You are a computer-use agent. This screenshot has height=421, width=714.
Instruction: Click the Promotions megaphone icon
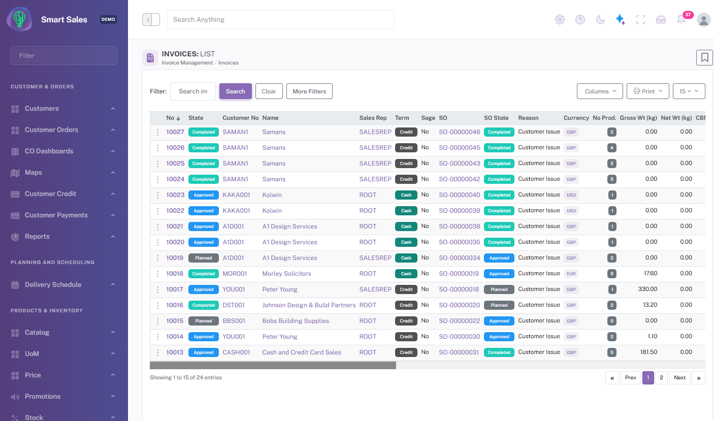pyautogui.click(x=15, y=397)
